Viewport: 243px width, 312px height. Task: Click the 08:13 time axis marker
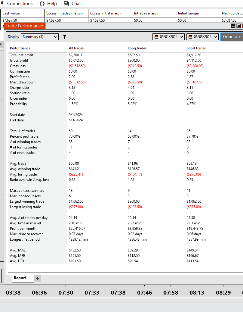coord(197,292)
